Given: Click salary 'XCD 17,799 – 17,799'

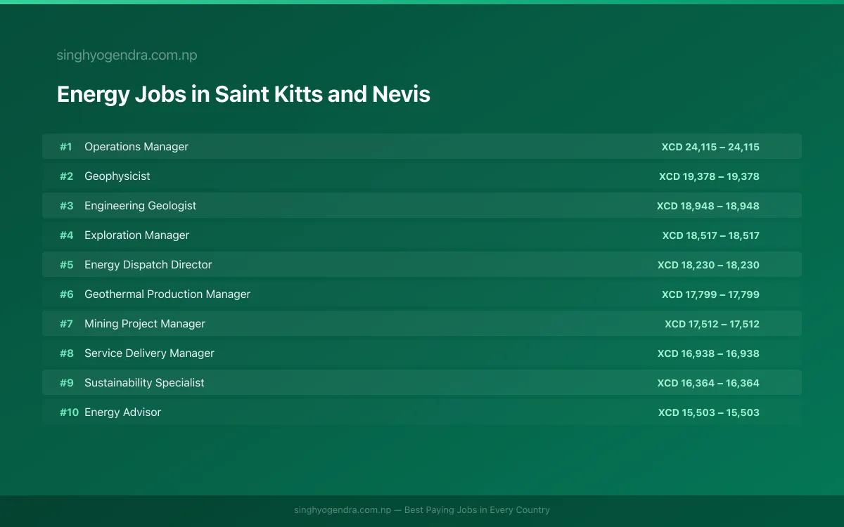Looking at the screenshot, I should coord(710,294).
